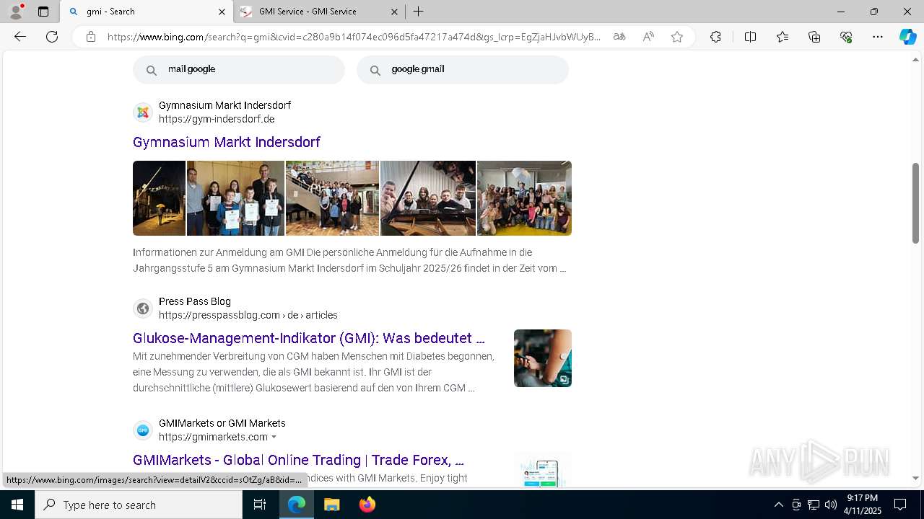This screenshot has height=519, width=924.
Task: Open the large group selfie thumbnail
Action: 524,198
